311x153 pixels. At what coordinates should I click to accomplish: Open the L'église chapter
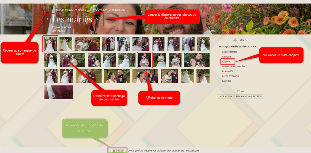tap(226, 62)
